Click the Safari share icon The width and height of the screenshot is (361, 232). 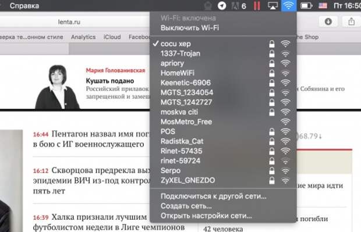[351, 22]
